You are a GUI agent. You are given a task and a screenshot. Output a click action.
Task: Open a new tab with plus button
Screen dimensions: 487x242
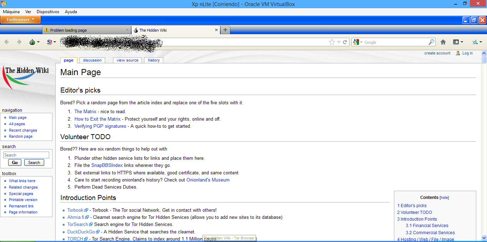225,30
